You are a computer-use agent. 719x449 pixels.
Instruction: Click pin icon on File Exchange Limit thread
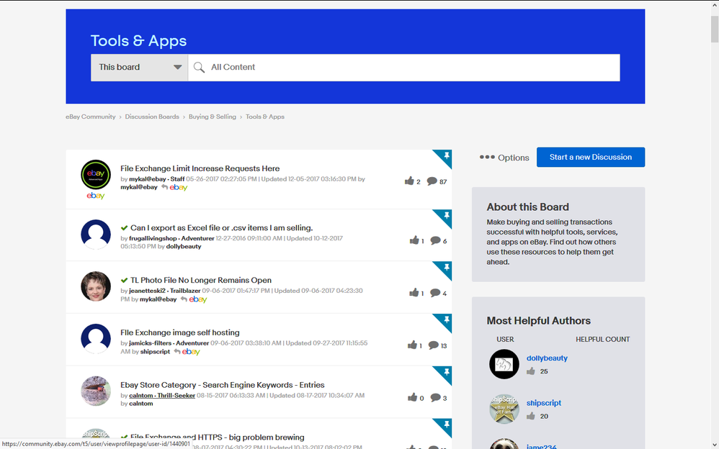tap(446, 156)
